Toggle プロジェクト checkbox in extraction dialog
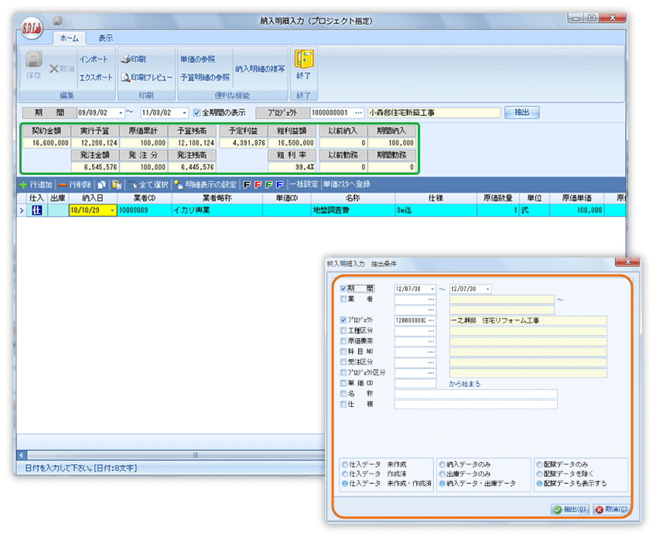This screenshot has height=537, width=656. pos(343,320)
